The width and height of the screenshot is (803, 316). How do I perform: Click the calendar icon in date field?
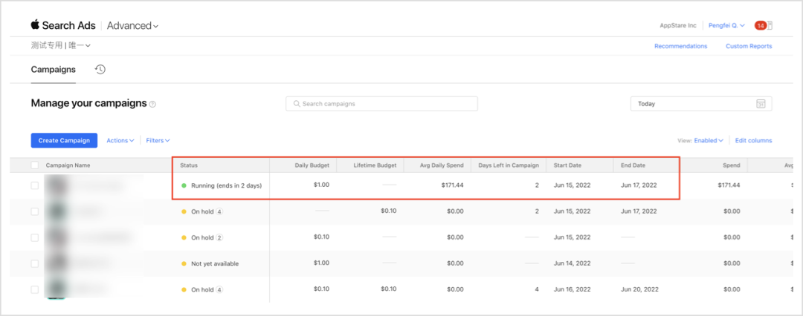[761, 104]
